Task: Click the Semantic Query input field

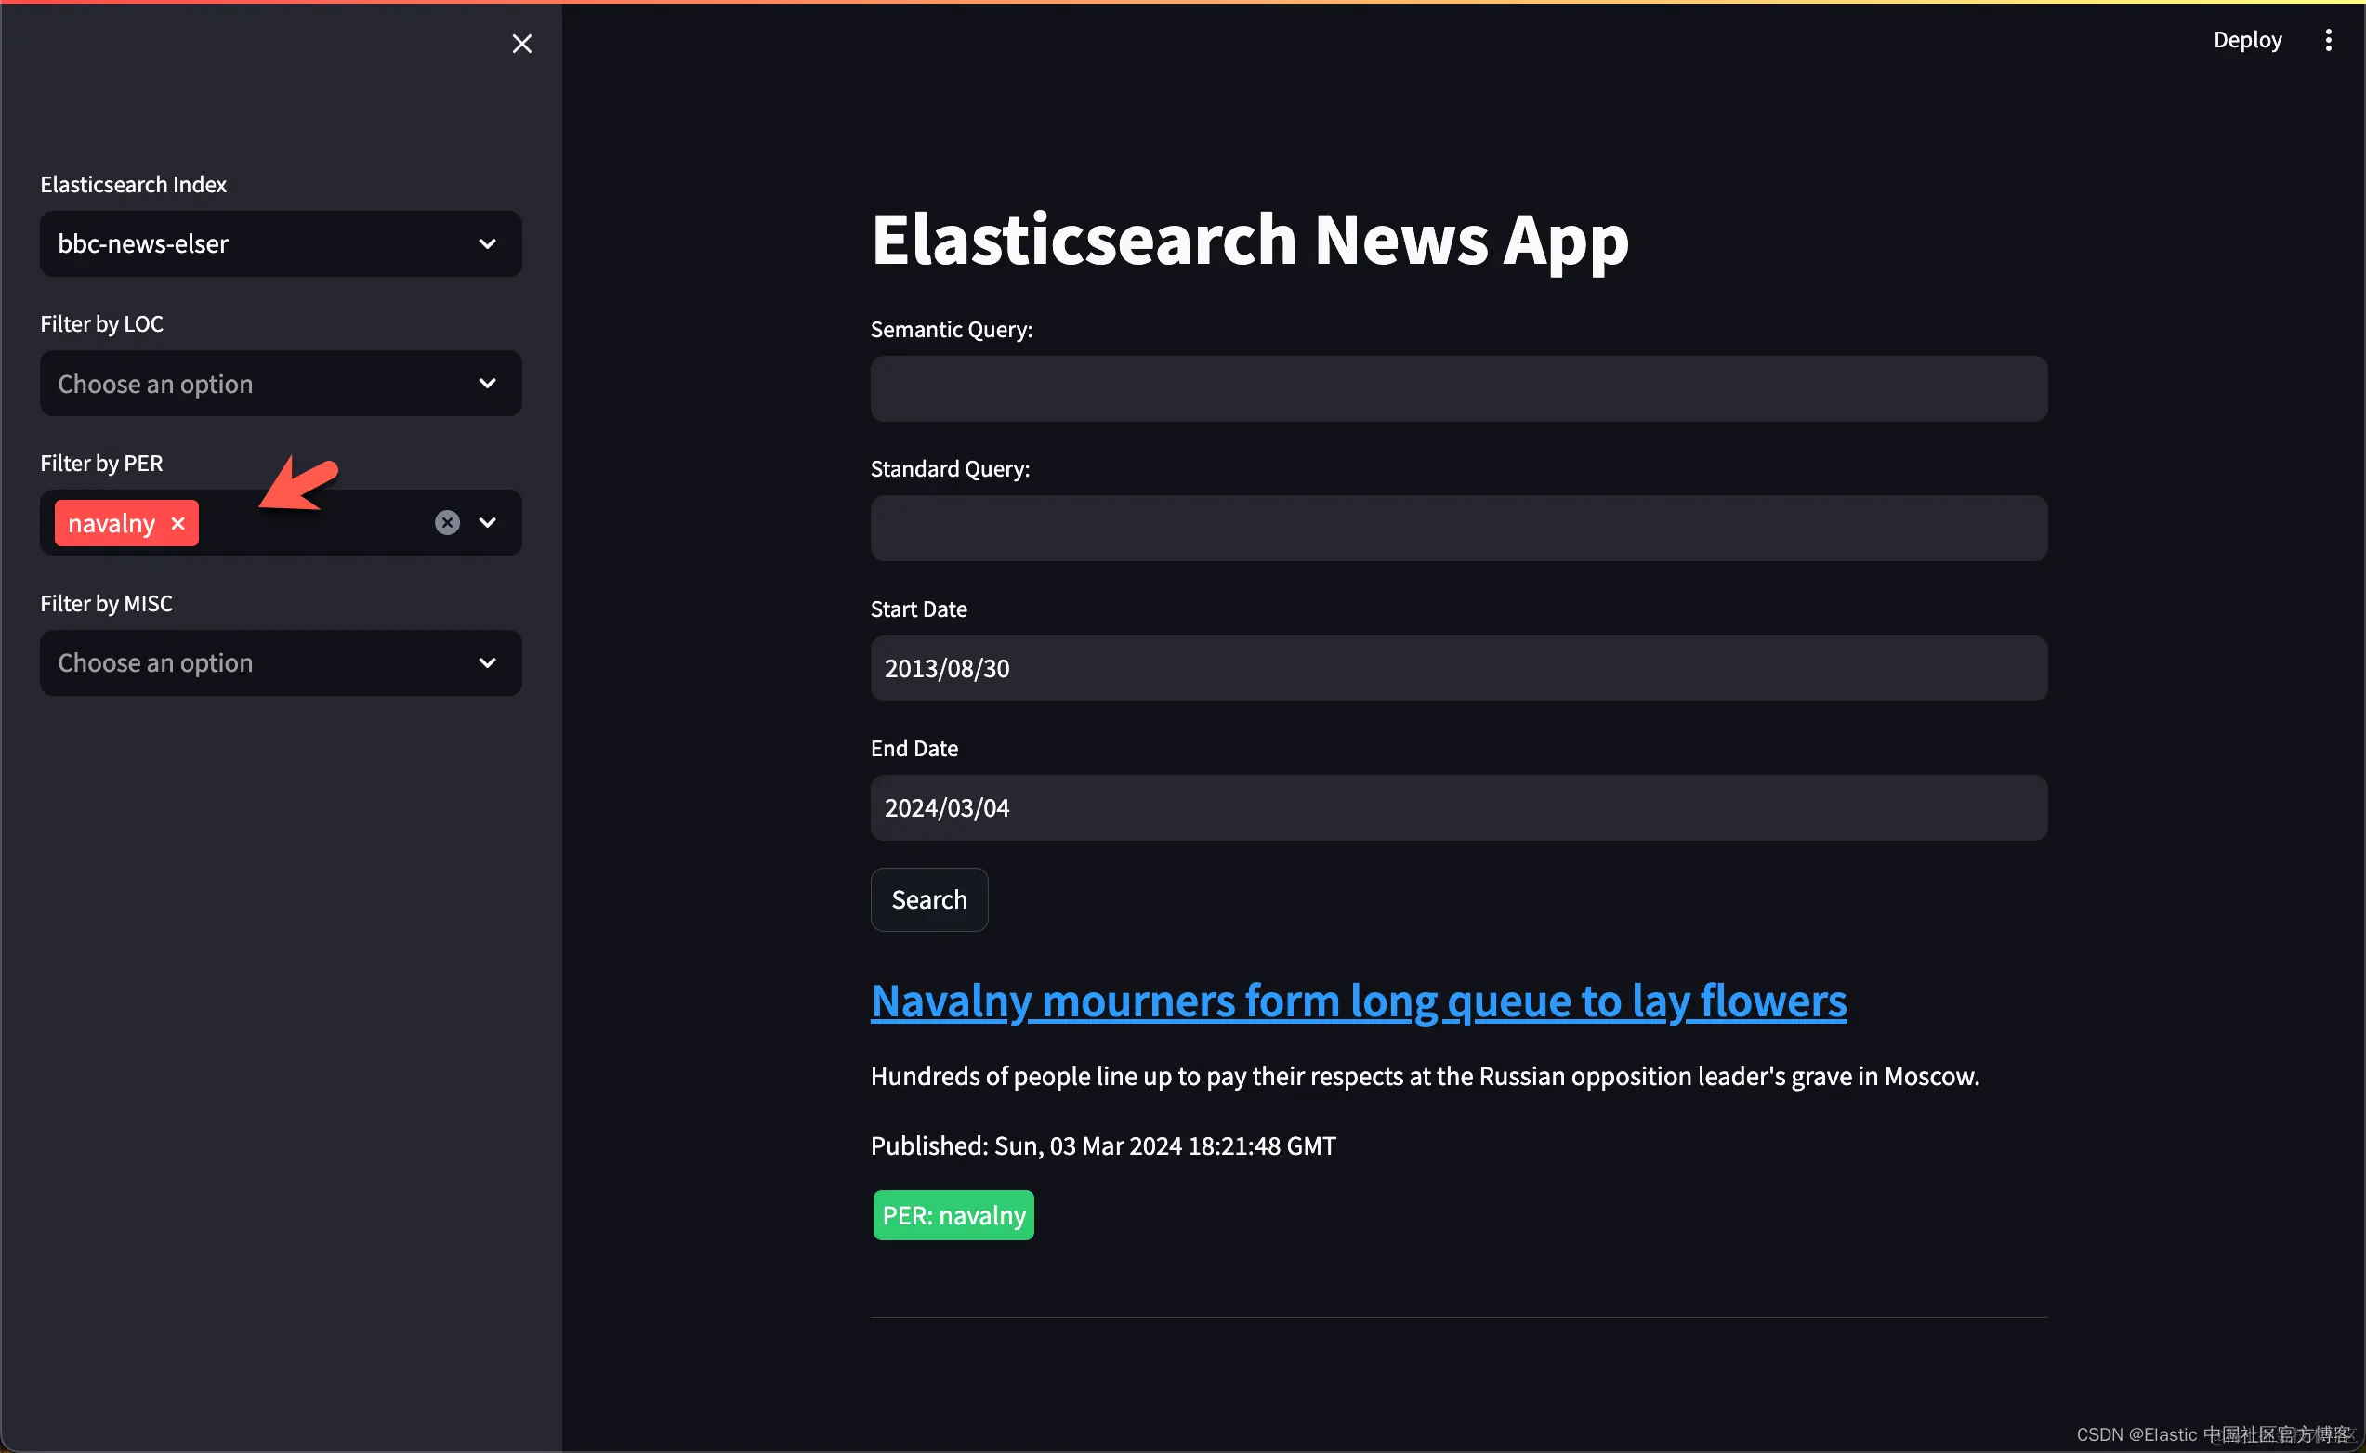Action: [1458, 389]
